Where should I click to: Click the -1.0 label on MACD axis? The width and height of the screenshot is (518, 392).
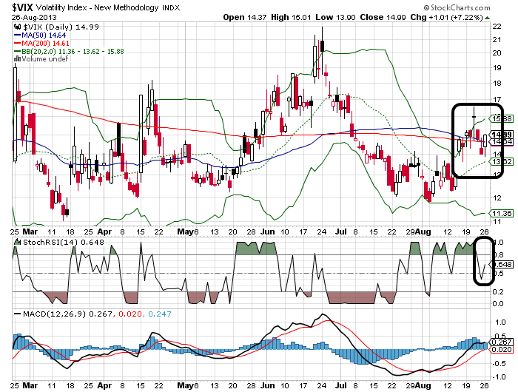click(x=499, y=376)
